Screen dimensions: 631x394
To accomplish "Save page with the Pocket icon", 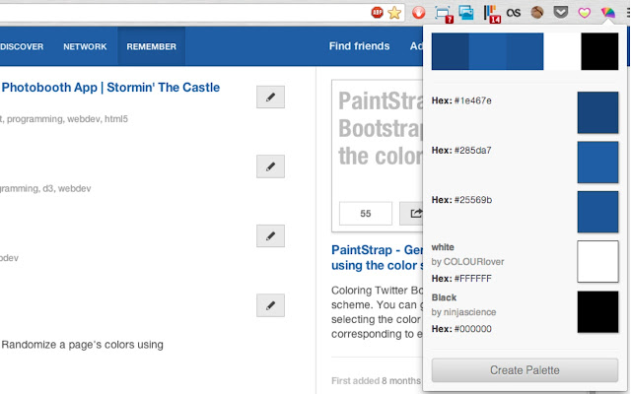I will pos(561,13).
